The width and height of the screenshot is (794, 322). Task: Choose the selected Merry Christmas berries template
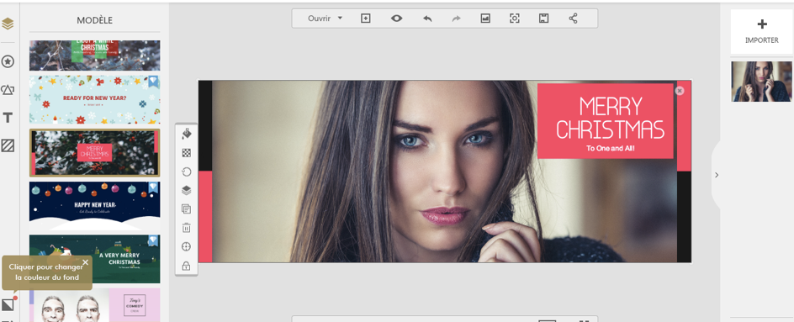point(95,152)
